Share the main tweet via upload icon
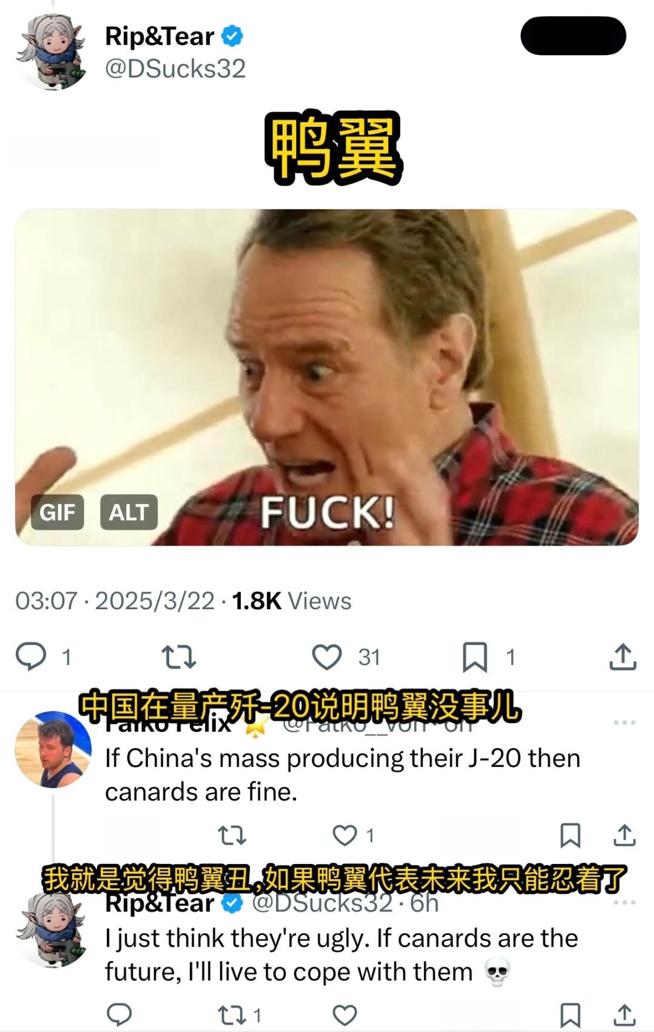654x1032 pixels. pos(622,656)
